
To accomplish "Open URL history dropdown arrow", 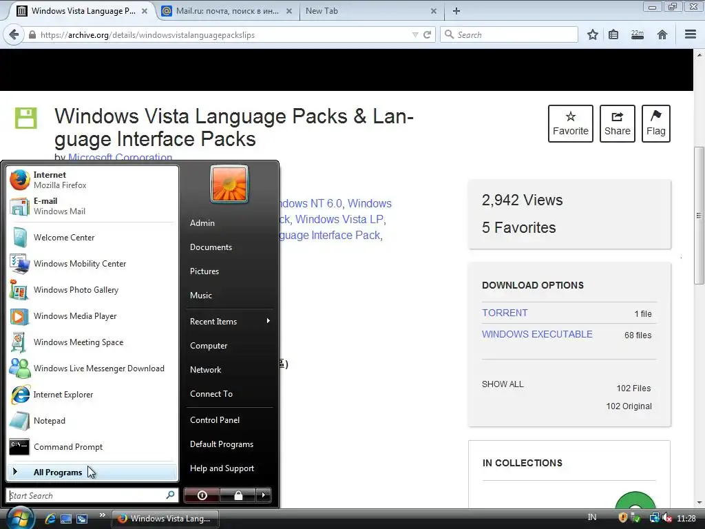I will click(x=415, y=34).
